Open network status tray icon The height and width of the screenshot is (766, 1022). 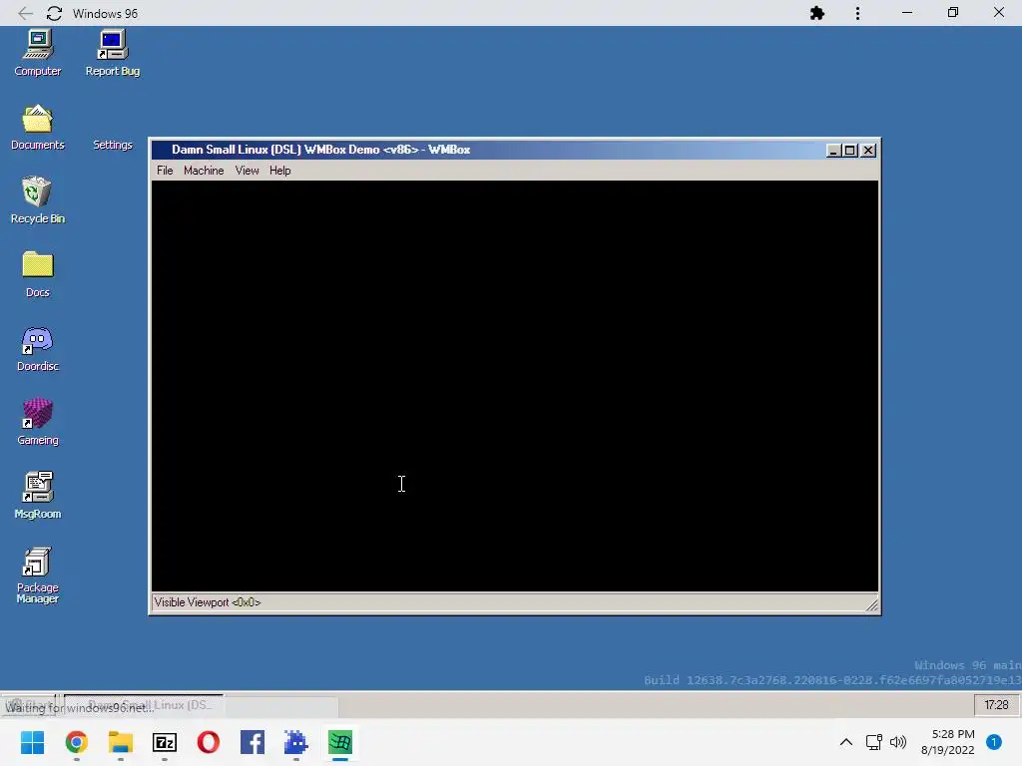[873, 742]
